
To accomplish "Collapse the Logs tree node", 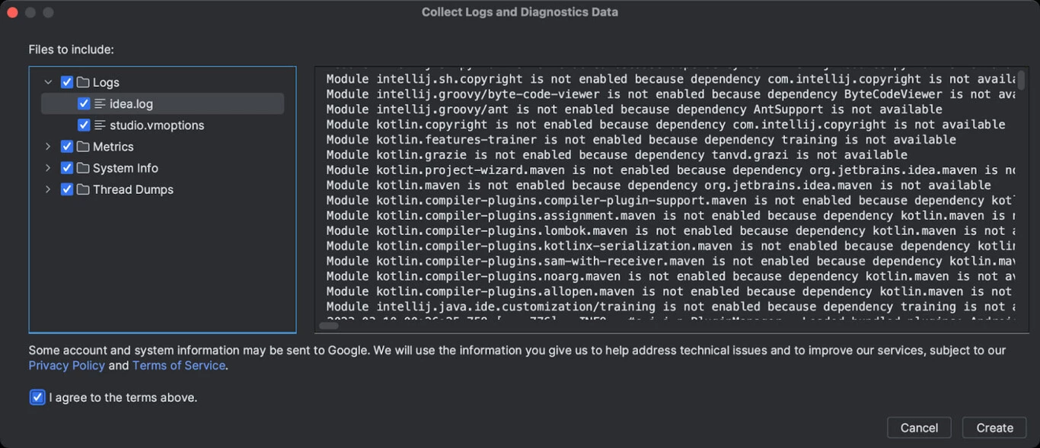I will 48,82.
